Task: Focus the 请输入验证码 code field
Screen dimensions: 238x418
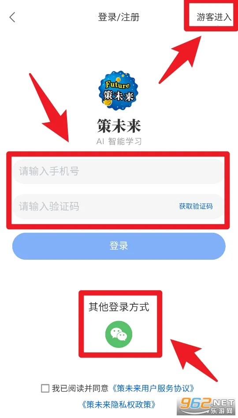Action: (119, 206)
